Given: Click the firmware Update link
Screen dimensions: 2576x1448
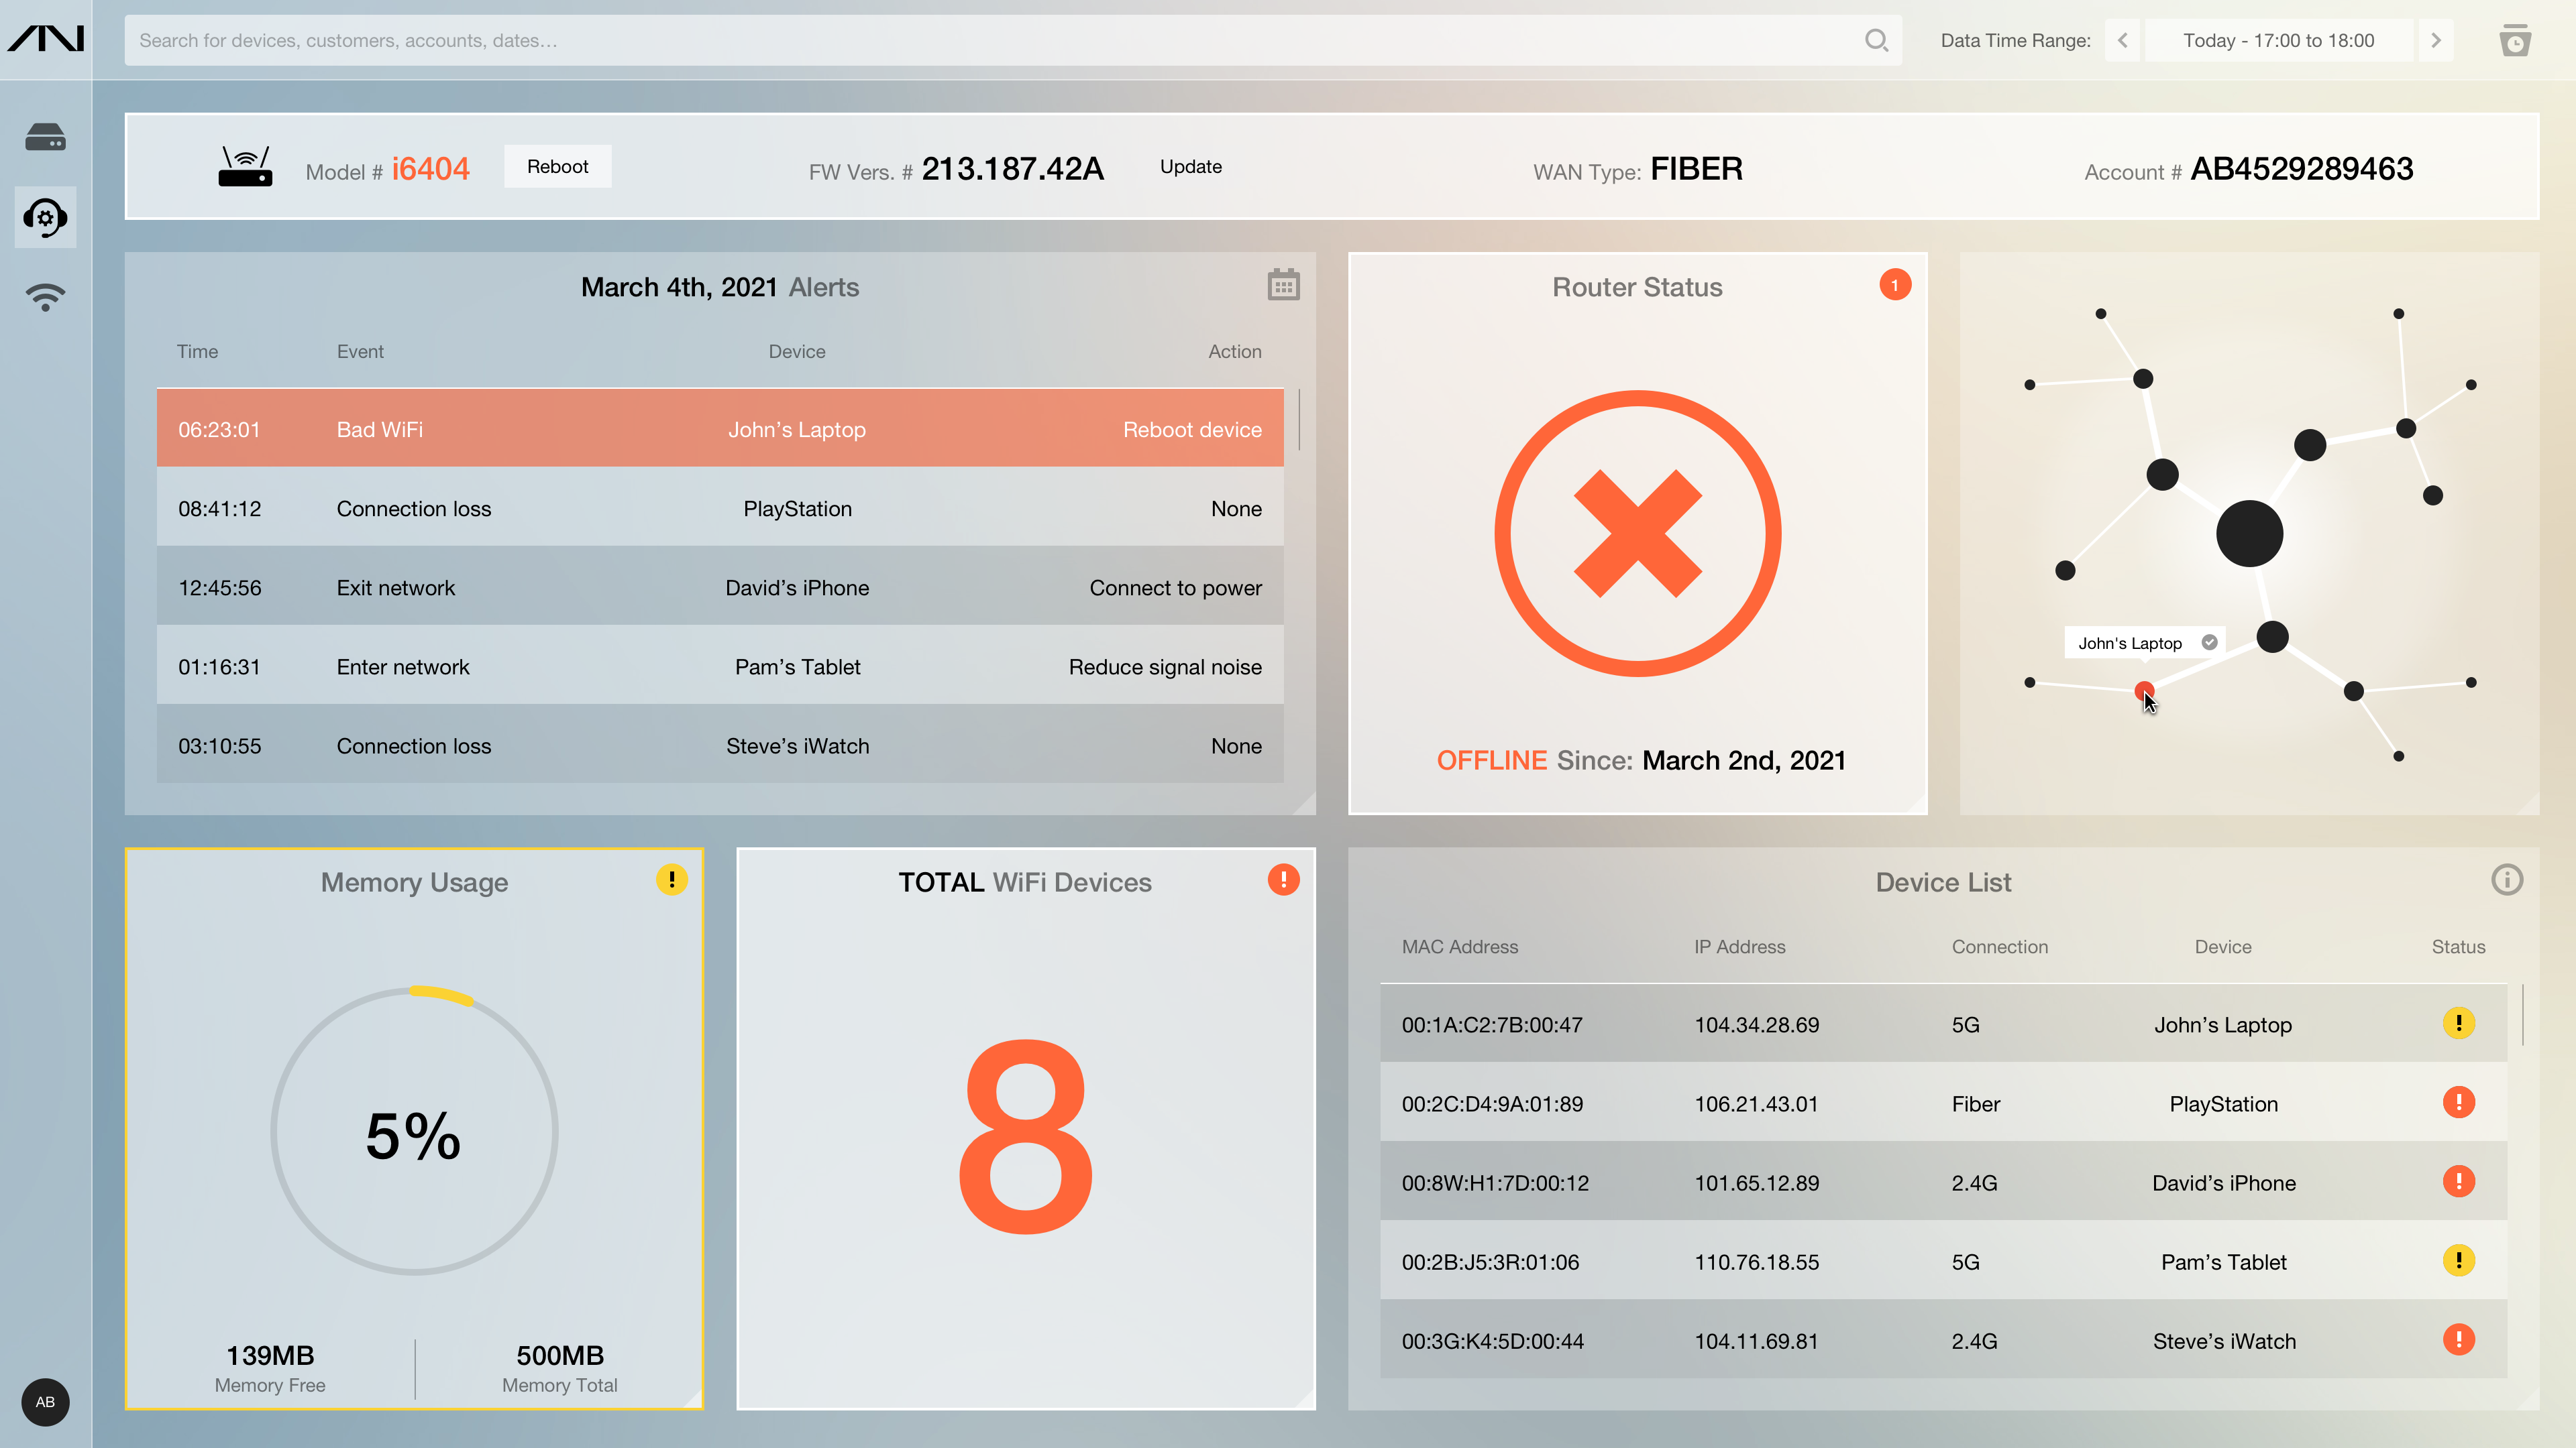Looking at the screenshot, I should point(1190,167).
